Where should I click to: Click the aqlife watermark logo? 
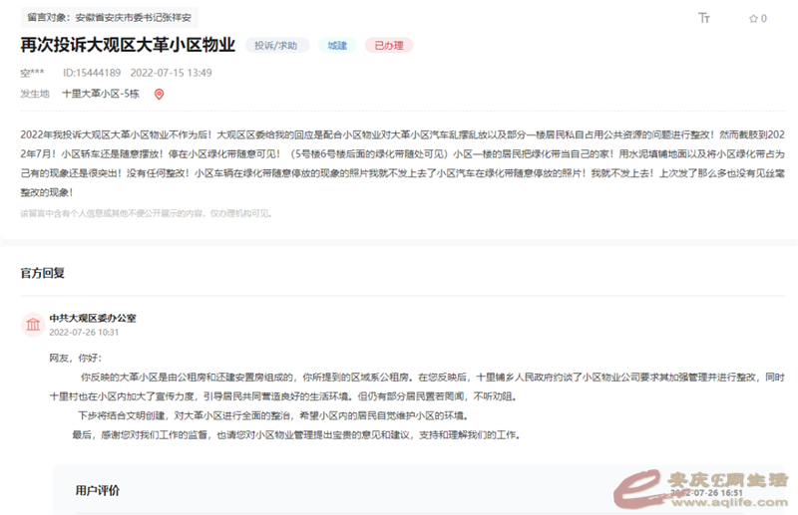(698, 484)
